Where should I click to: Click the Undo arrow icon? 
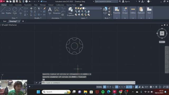30,1
